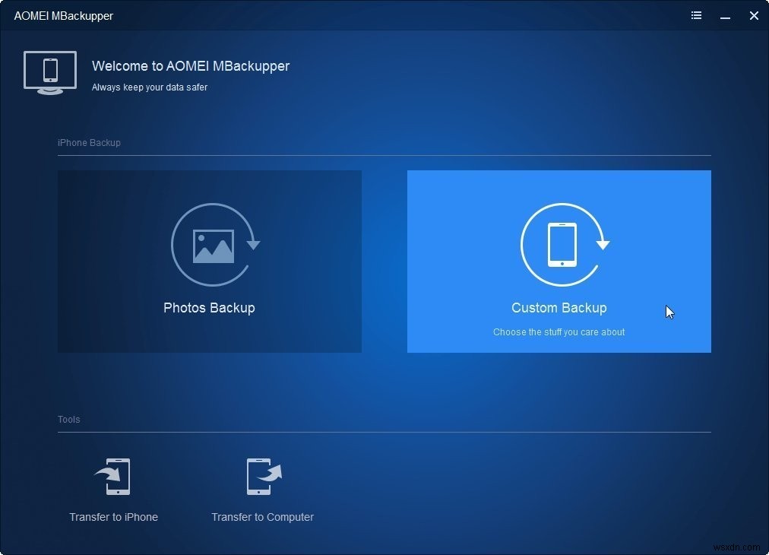The image size is (769, 555).
Task: Click the monitor device icon beside Welcome
Action: tap(50, 72)
